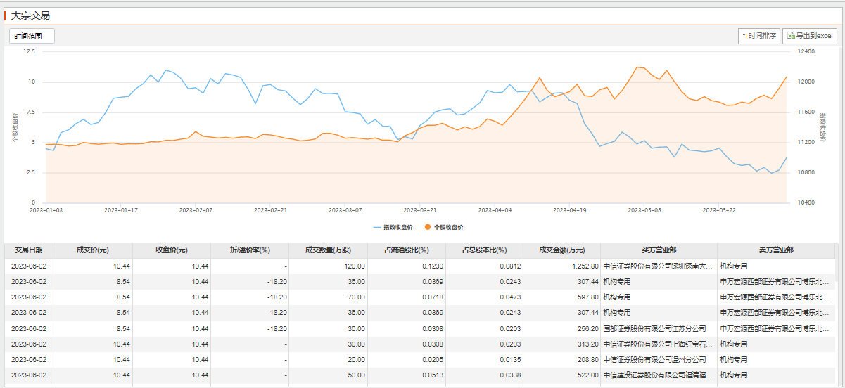Select the 卖方营业部 column header
The width and height of the screenshot is (845, 388).
776,250
